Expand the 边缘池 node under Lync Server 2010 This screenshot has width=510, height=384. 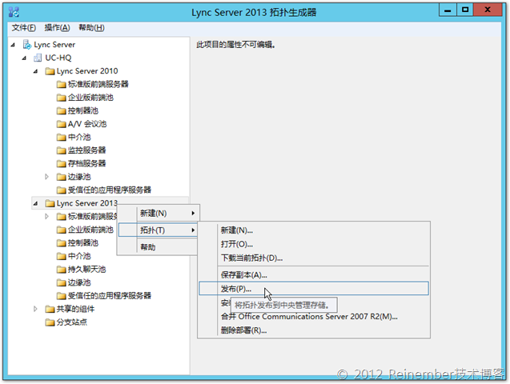pyautogui.click(x=46, y=177)
